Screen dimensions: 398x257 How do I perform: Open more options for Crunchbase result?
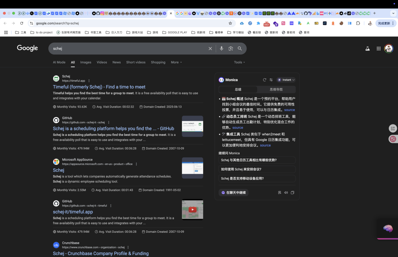(x=128, y=247)
